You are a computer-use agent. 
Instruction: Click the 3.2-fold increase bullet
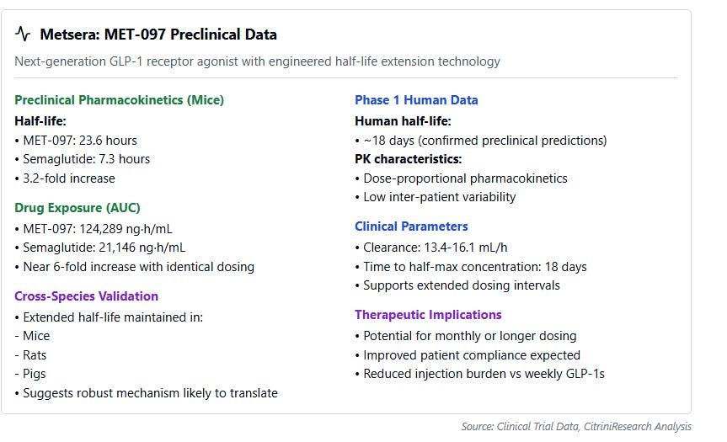point(65,178)
